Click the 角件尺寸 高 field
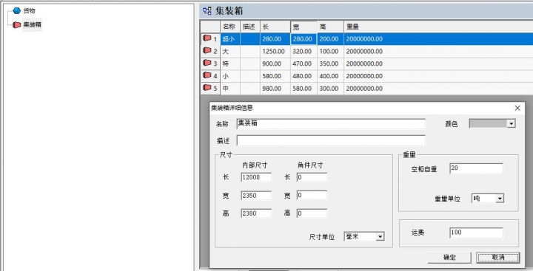The image size is (533, 271). click(x=312, y=213)
